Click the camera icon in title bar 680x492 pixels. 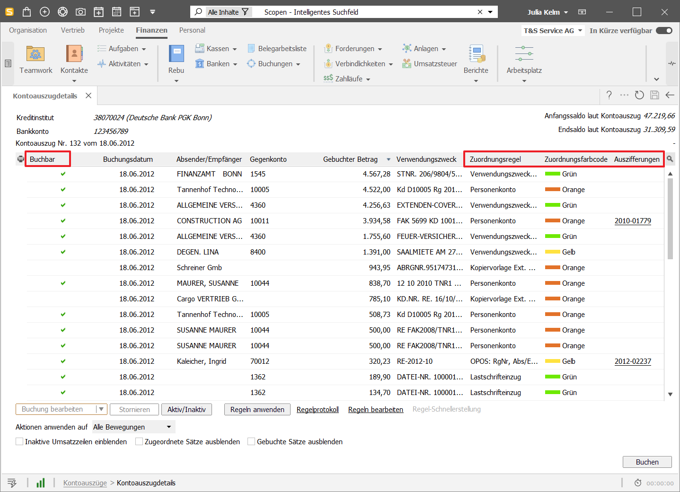80,12
